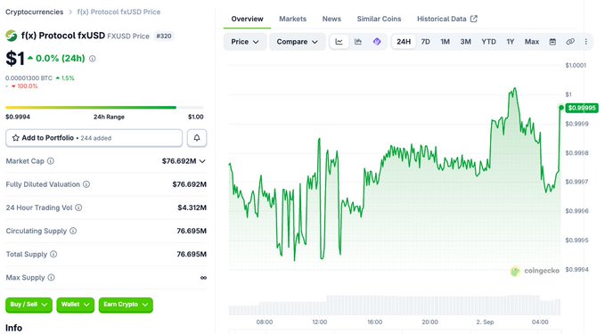
Task: Click the $76.692M Fully Diluted Valuation value
Action: pyautogui.click(x=190, y=184)
